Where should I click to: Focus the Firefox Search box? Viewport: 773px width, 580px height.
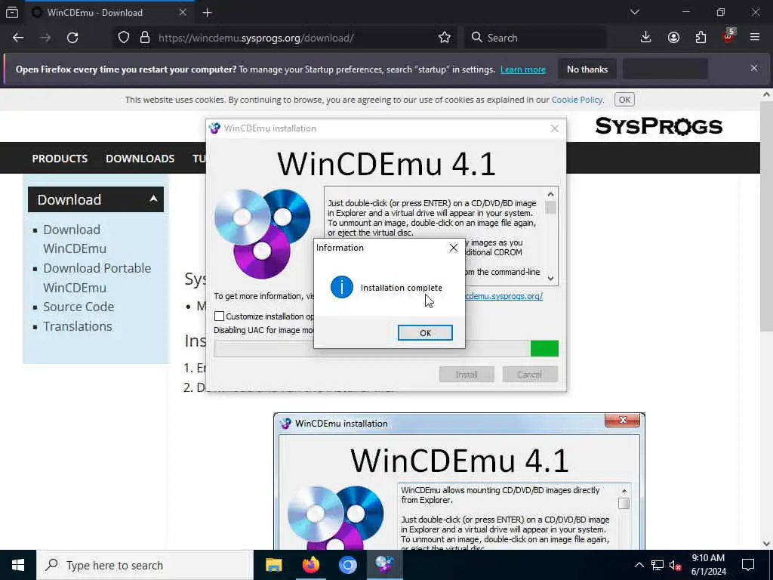[x=535, y=38]
